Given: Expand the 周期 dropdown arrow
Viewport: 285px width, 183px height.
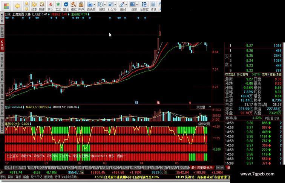Looking at the screenshot, I should [x=105, y=5].
